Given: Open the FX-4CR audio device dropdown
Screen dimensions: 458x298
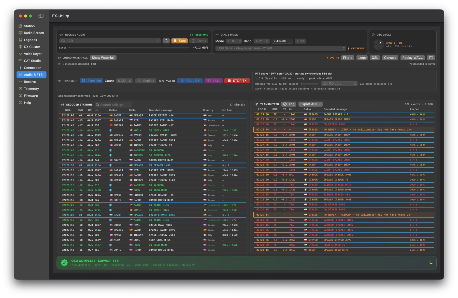Looking at the screenshot, I should (x=110, y=41).
